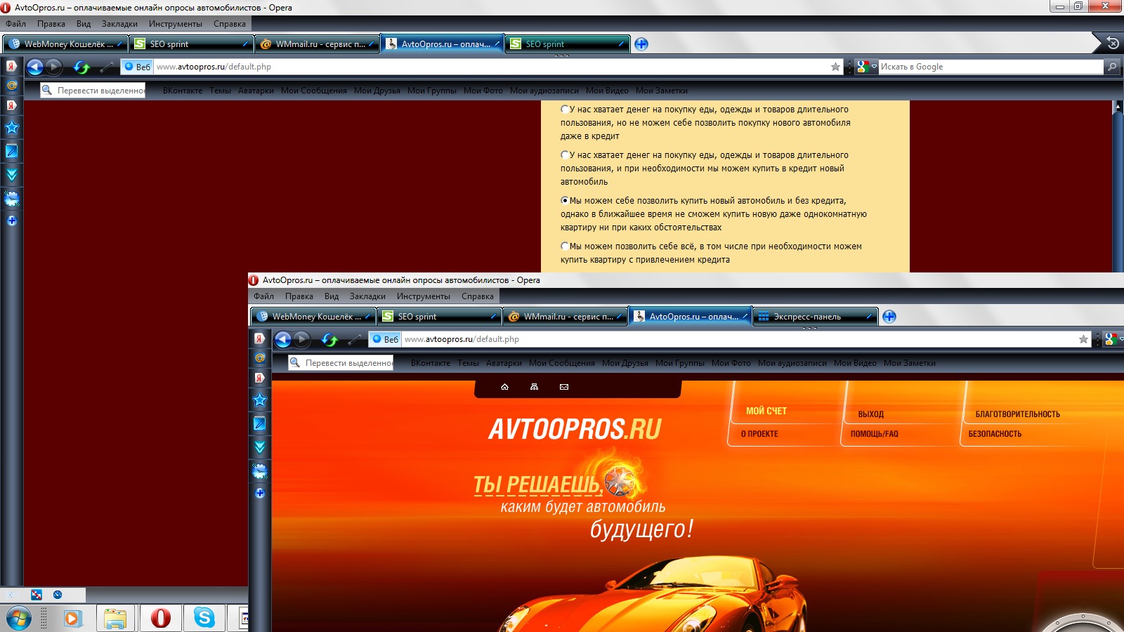The image size is (1124, 632).
Task: Open closed tabs trash icon in rear window
Action: [x=1113, y=44]
